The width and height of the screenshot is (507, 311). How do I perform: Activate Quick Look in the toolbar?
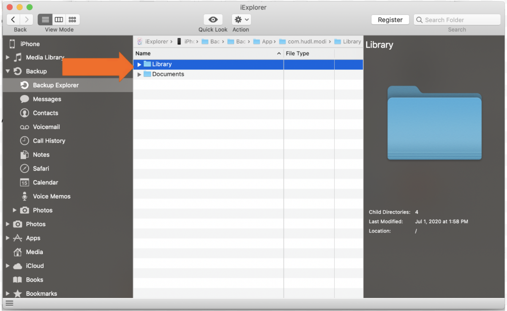(x=213, y=19)
